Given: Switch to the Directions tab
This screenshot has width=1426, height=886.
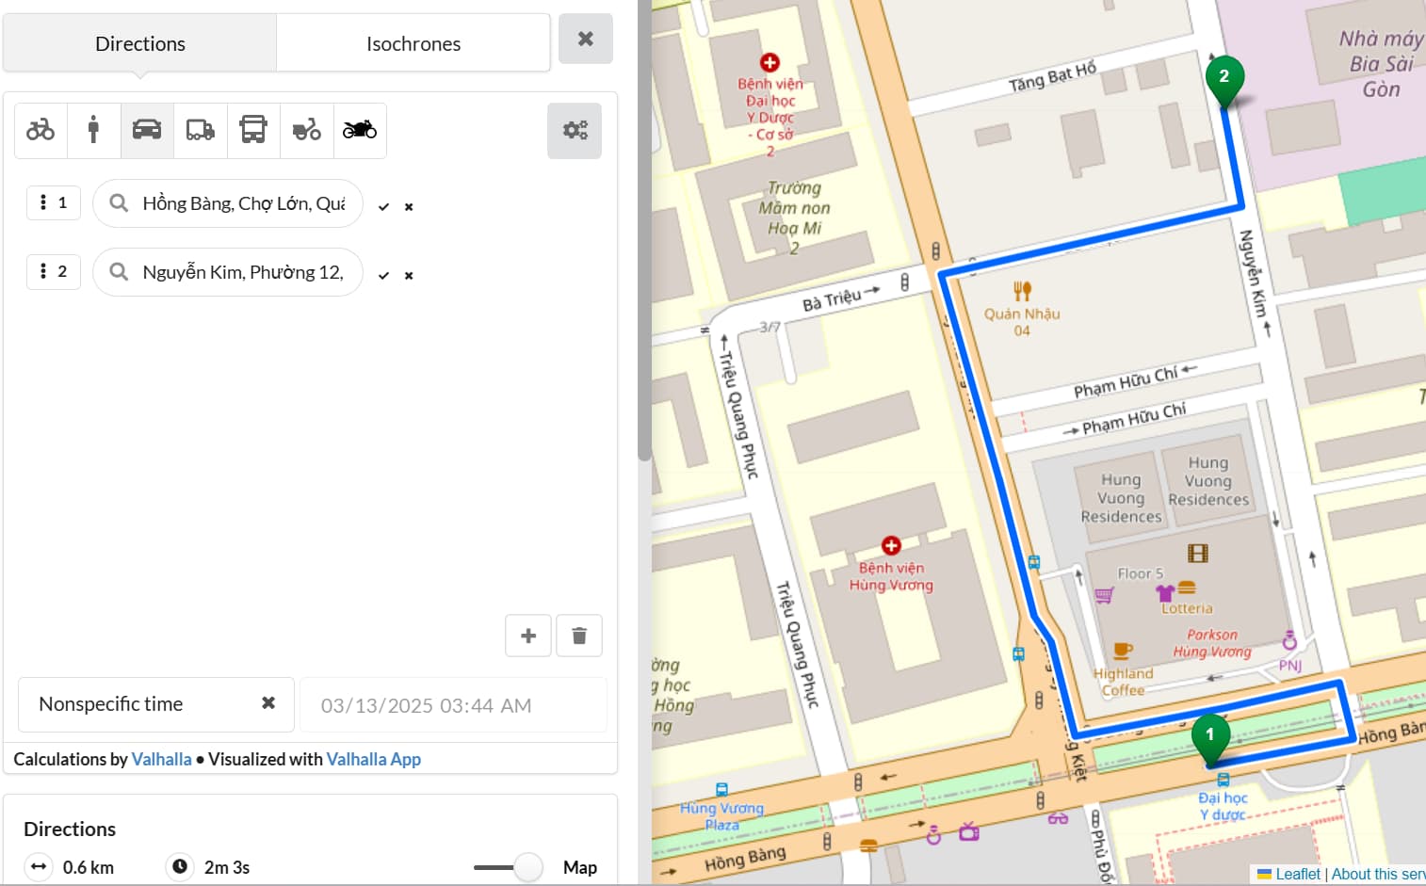Looking at the screenshot, I should tap(140, 43).
